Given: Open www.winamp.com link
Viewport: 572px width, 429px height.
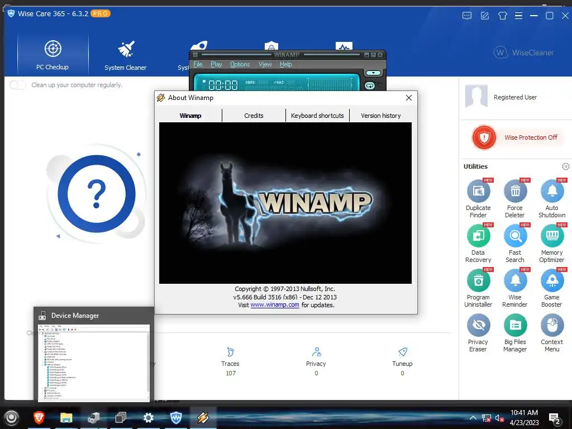Looking at the screenshot, I should (x=275, y=305).
